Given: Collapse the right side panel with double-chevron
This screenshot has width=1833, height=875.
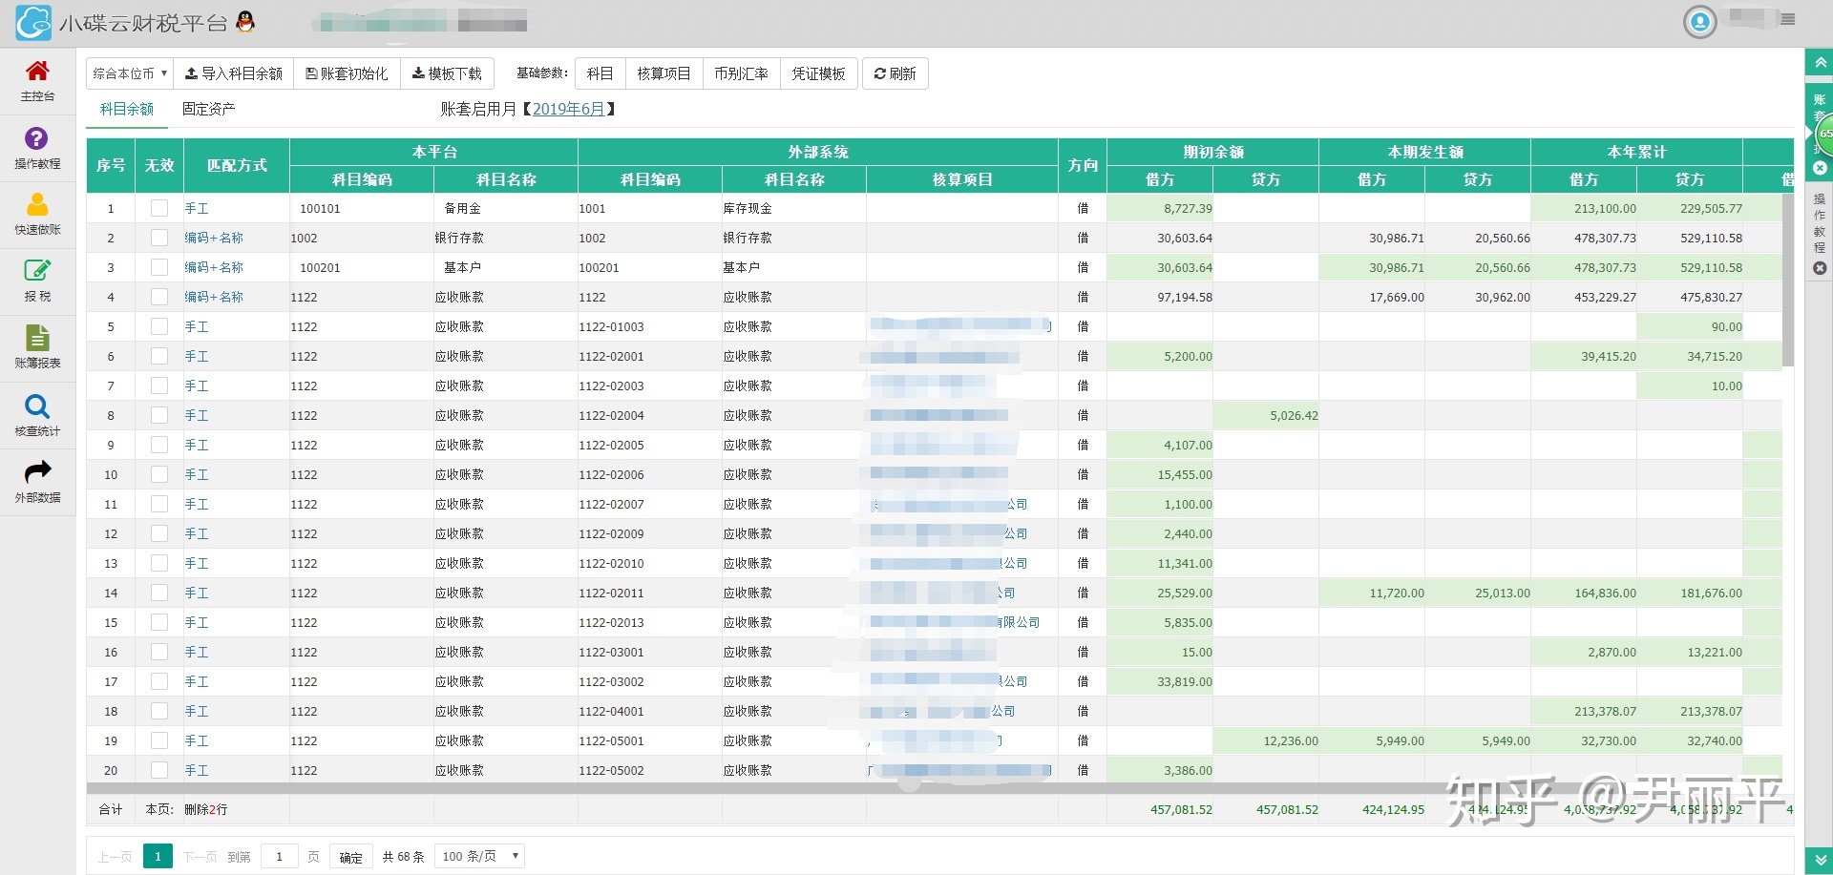Looking at the screenshot, I should click(1820, 62).
